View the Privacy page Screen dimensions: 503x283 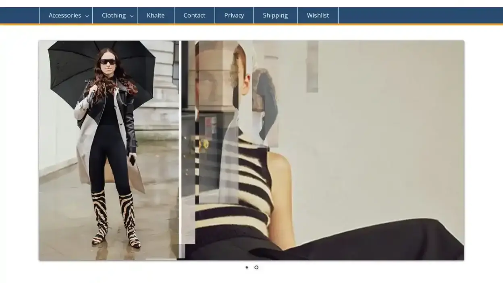234,15
